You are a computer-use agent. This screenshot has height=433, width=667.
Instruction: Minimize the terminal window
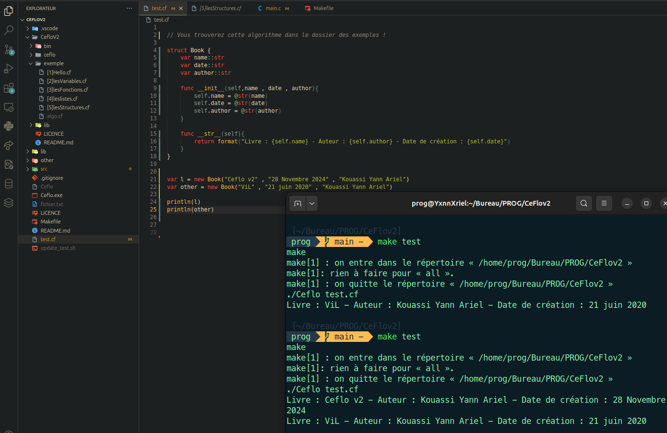pos(627,203)
